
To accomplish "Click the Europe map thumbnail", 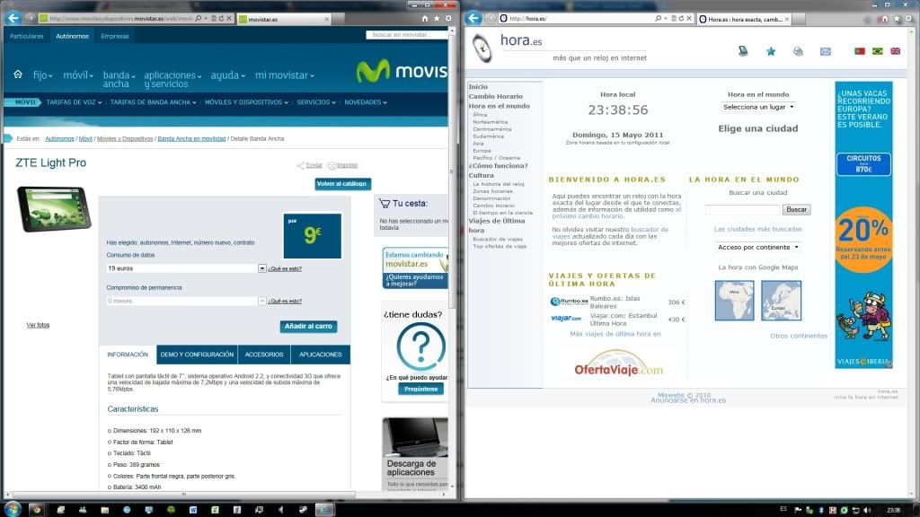I will coord(781,300).
